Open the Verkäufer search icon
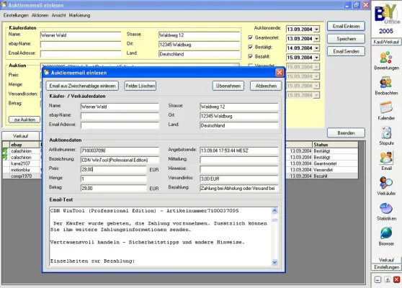 coord(386,183)
